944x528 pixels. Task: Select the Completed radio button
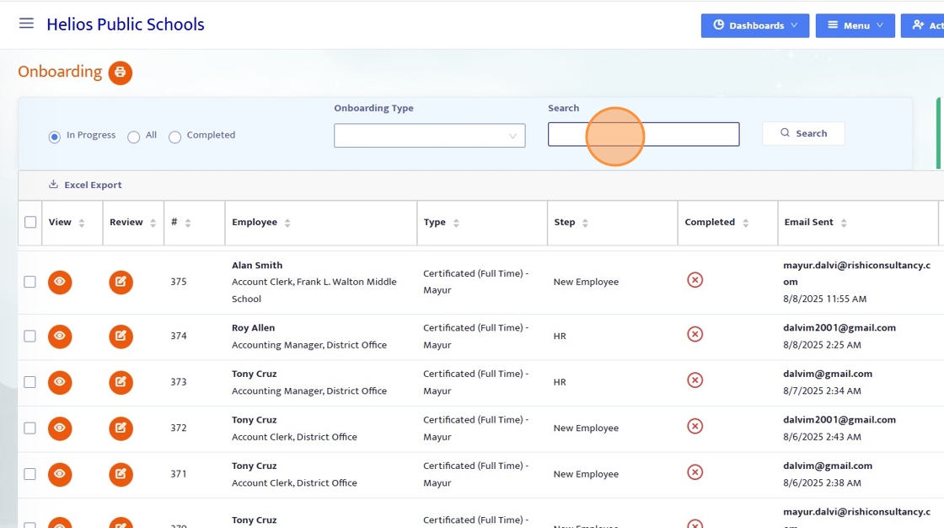(x=175, y=137)
